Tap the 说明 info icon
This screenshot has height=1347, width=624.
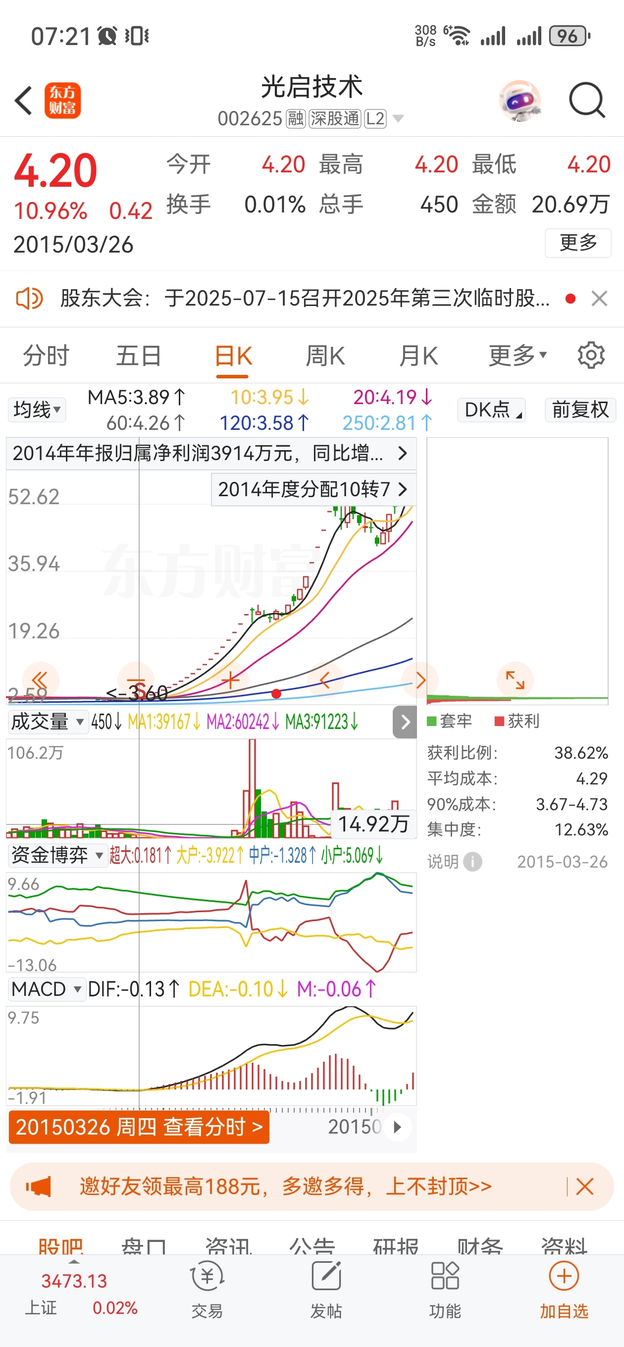click(x=473, y=862)
